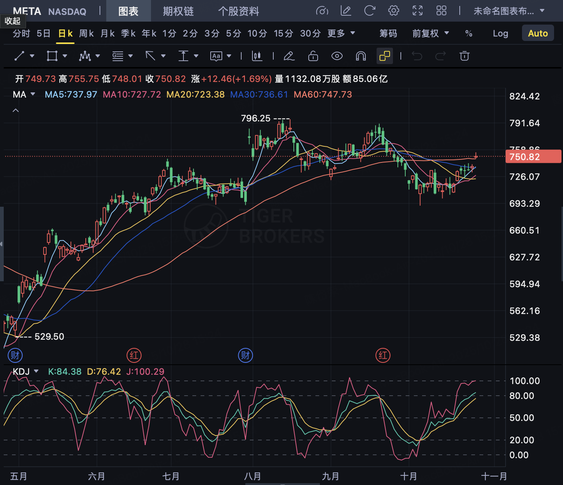Expand the rectangle tool options arrow
This screenshot has width=563, height=485.
point(65,56)
